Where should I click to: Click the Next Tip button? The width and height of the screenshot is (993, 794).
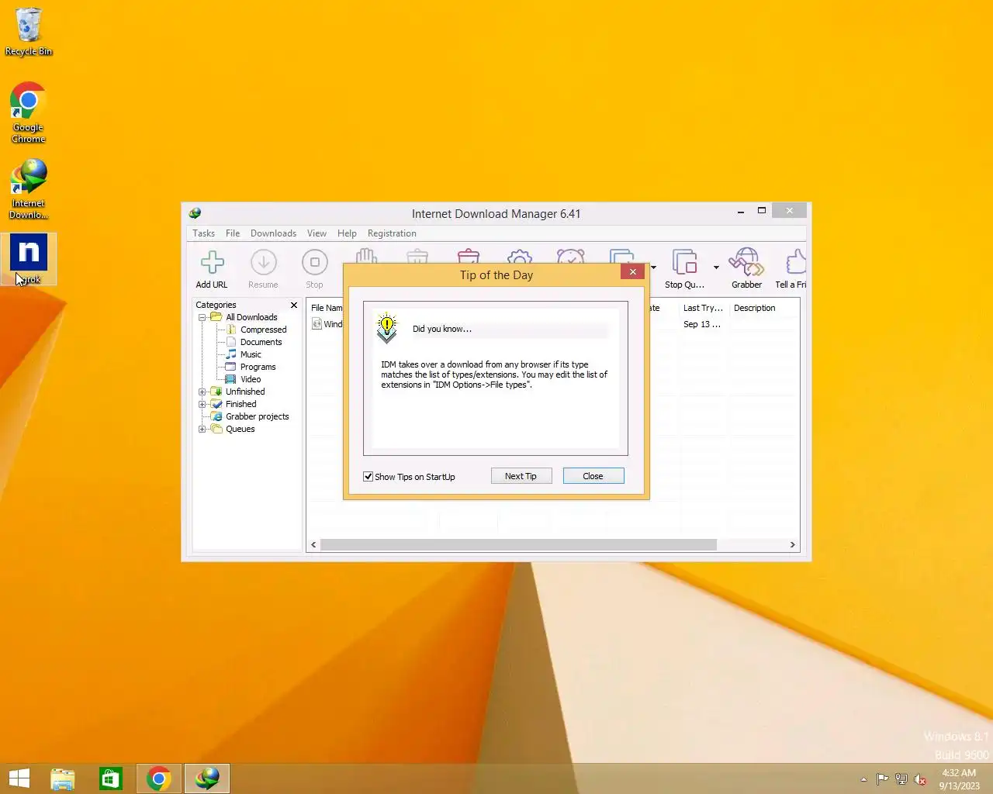pyautogui.click(x=521, y=476)
